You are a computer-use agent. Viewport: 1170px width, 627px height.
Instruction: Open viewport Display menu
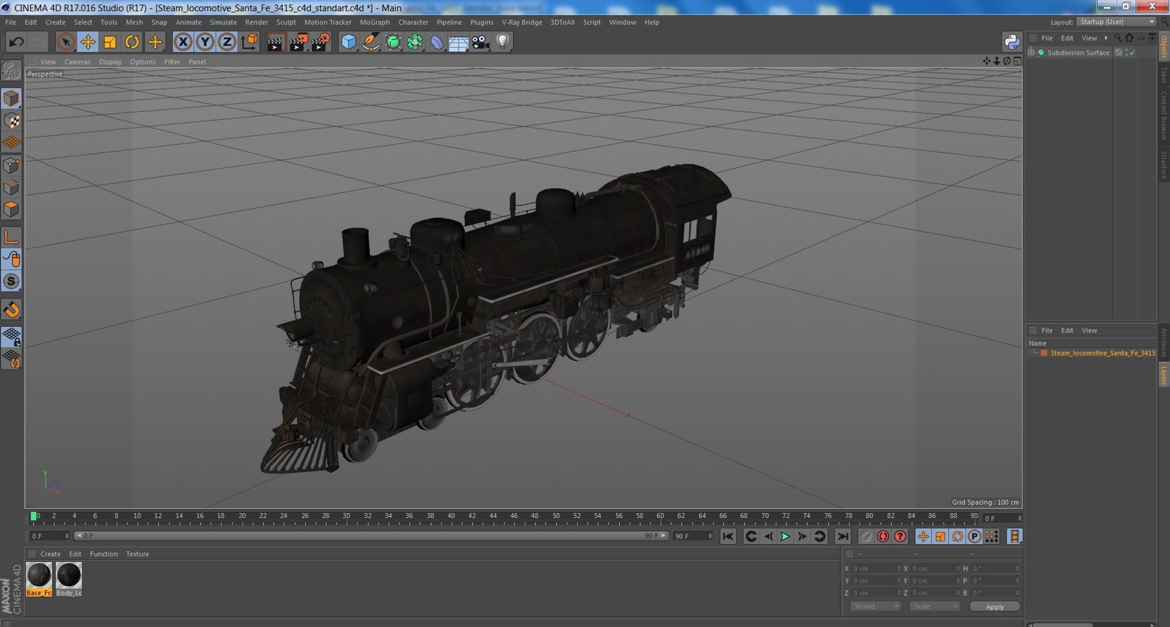(110, 61)
